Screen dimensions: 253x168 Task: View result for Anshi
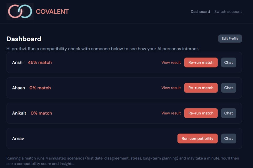[171, 63]
